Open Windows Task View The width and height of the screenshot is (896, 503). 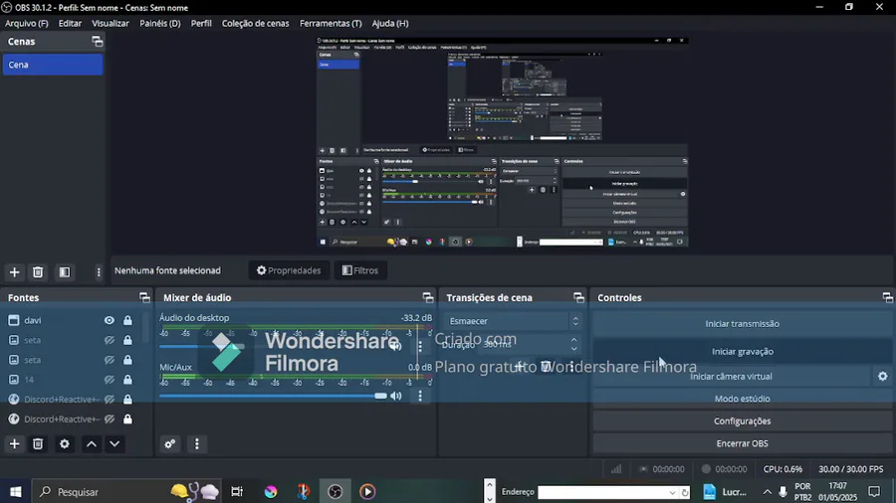coord(237,492)
